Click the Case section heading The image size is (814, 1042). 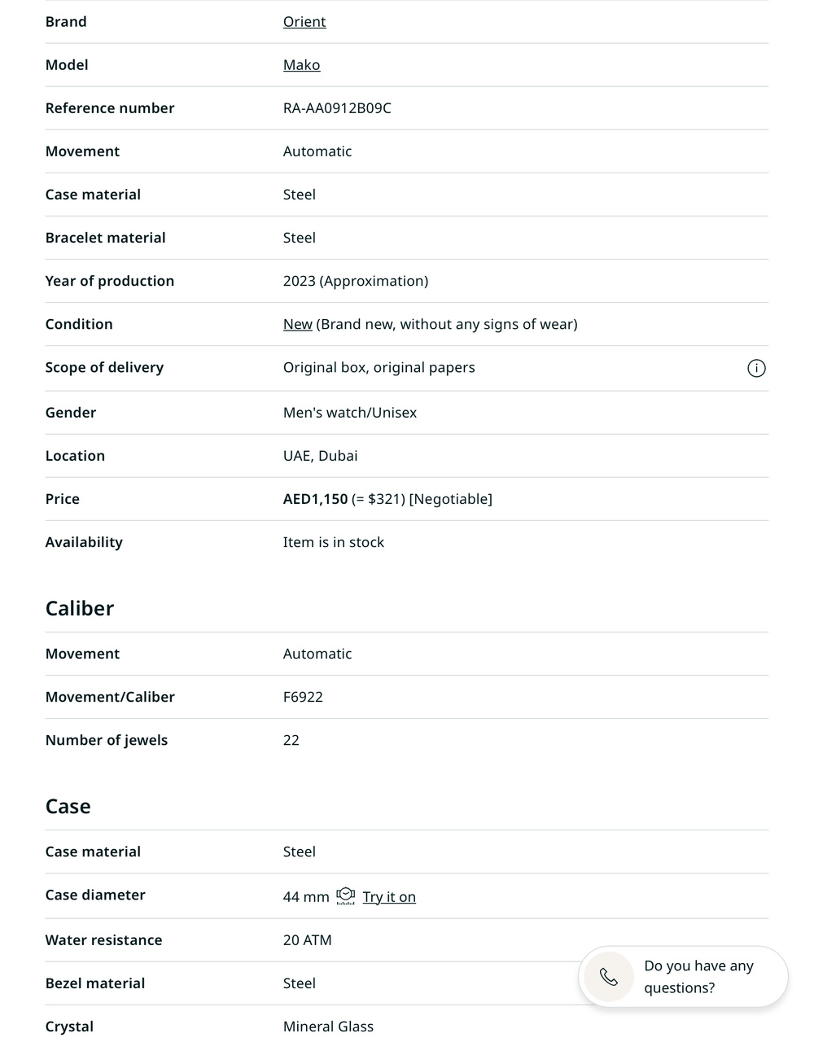(x=68, y=806)
